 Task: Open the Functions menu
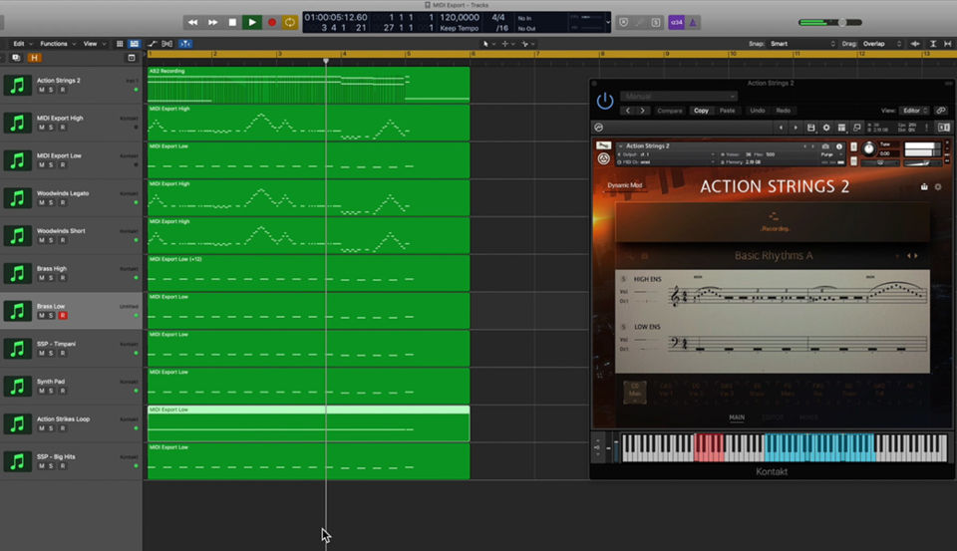point(57,44)
